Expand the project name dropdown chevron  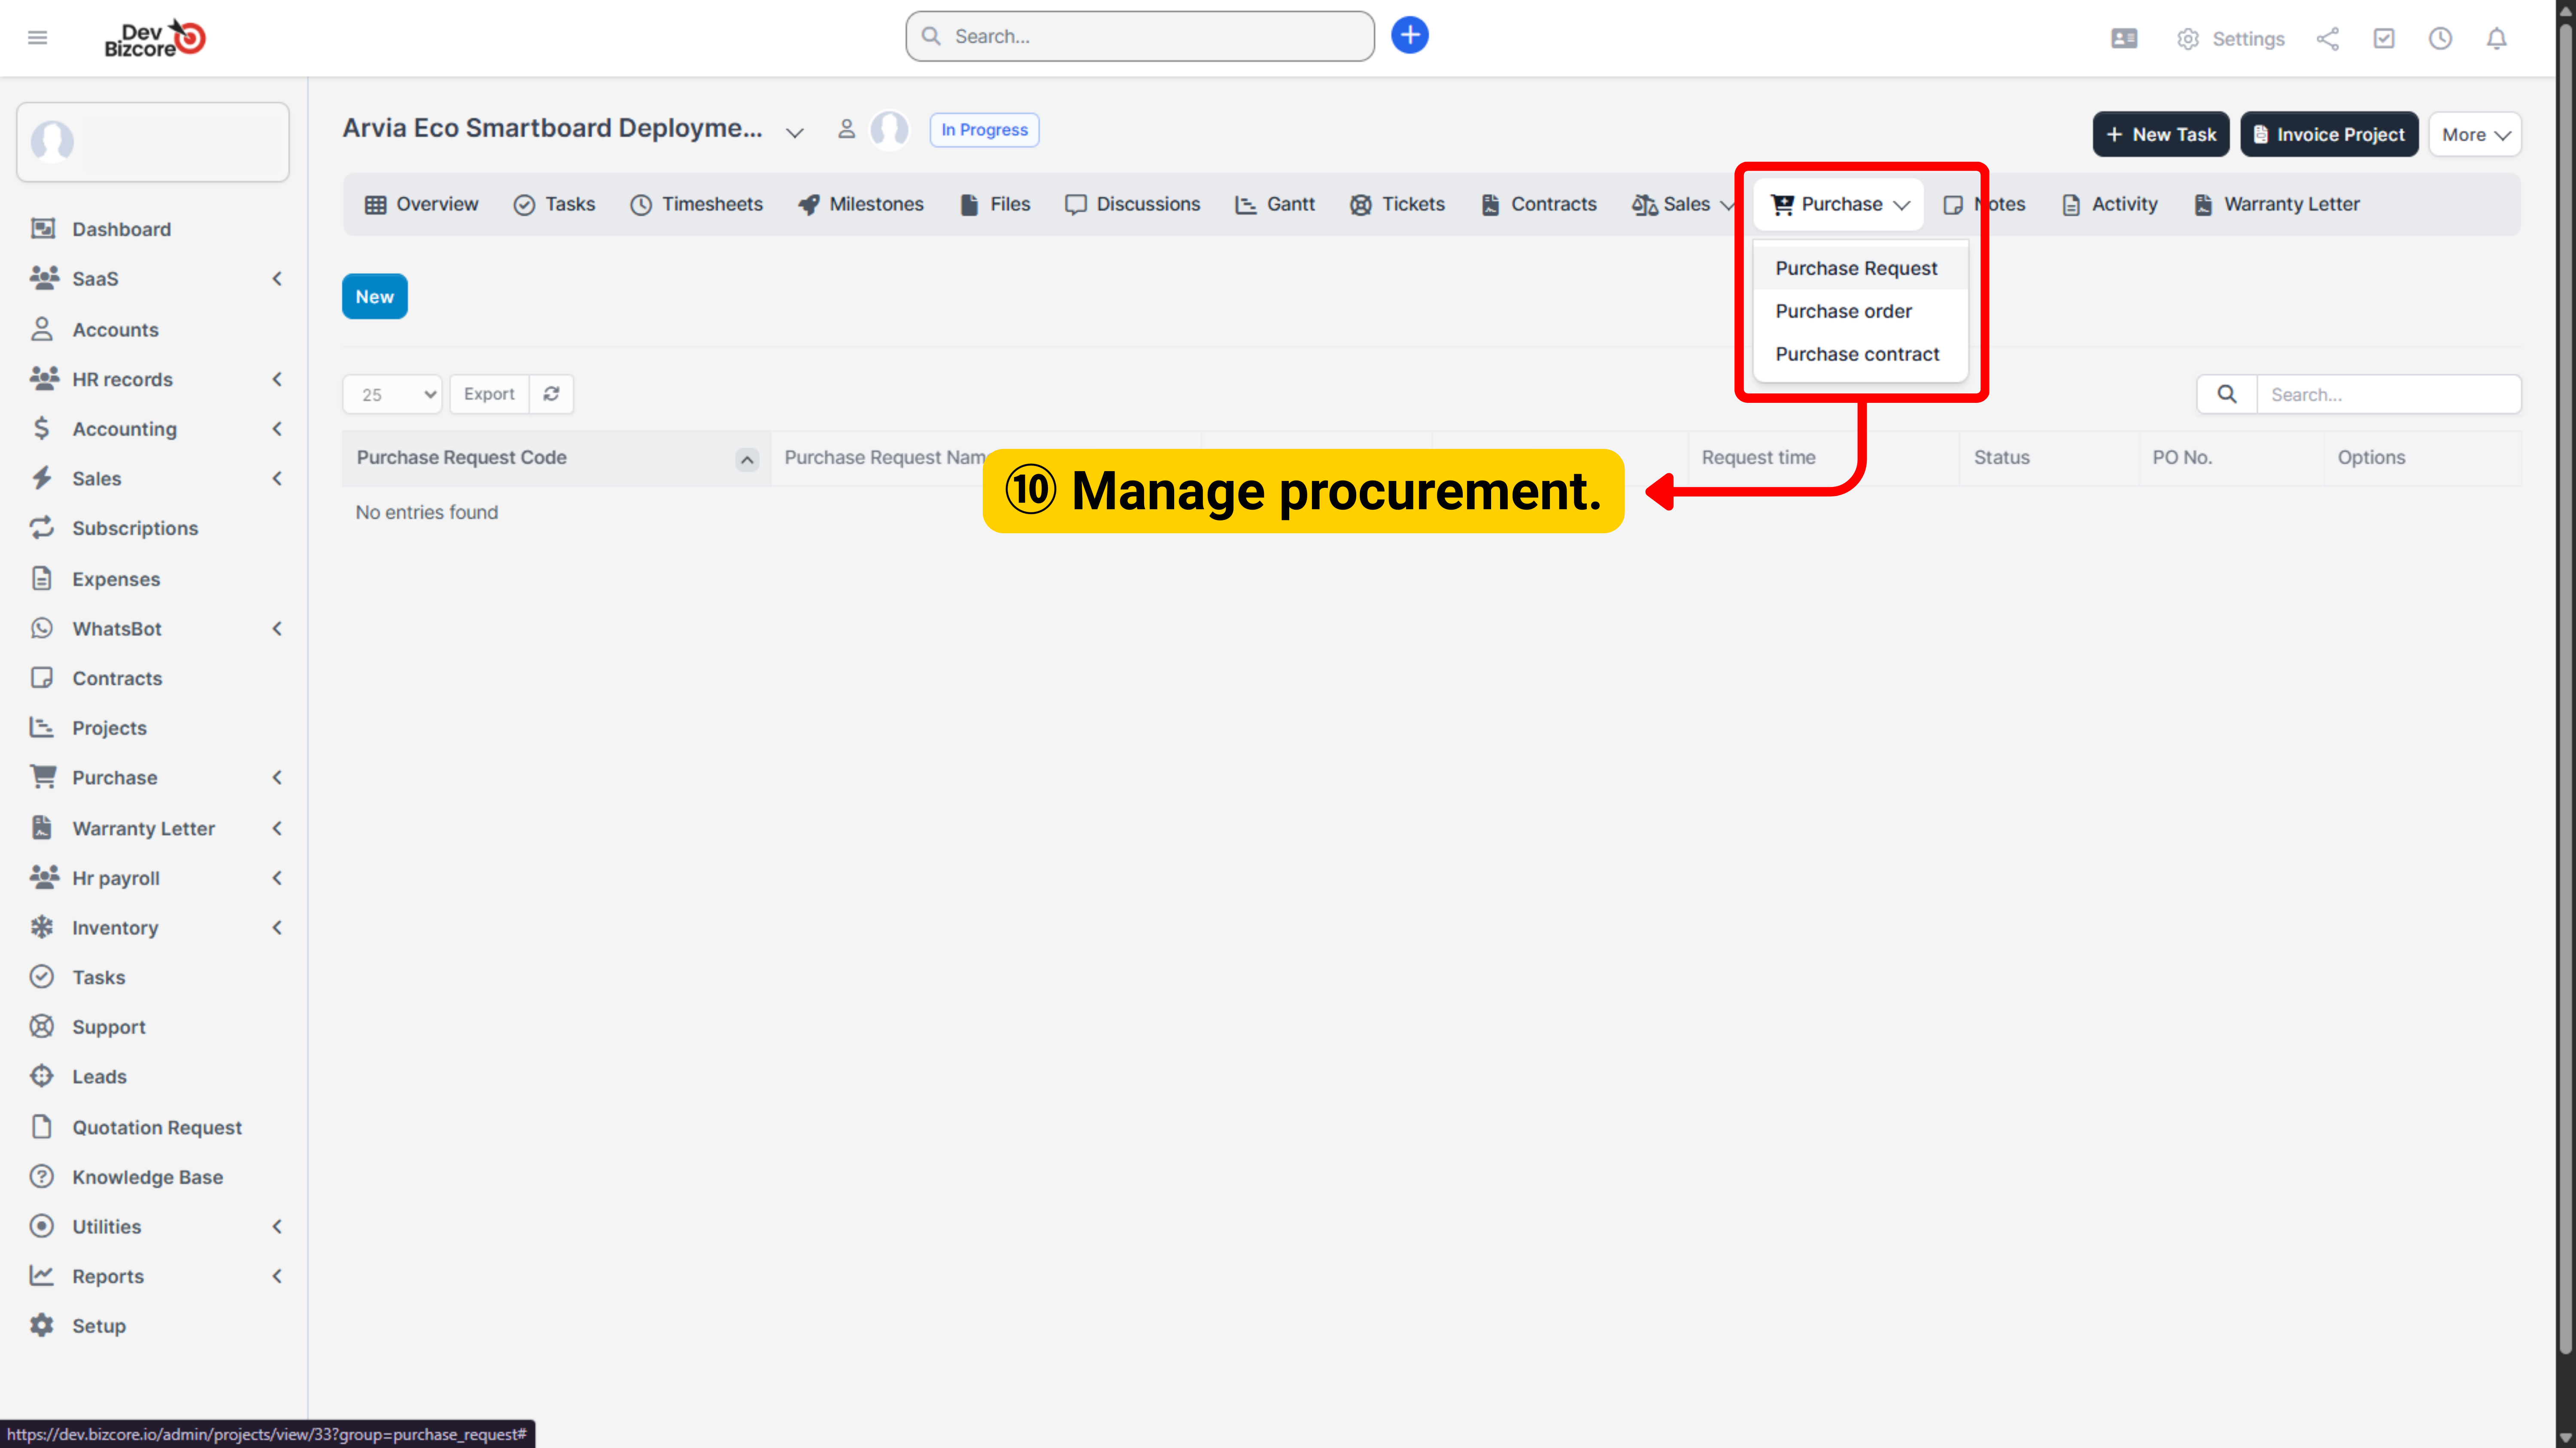[x=795, y=132]
